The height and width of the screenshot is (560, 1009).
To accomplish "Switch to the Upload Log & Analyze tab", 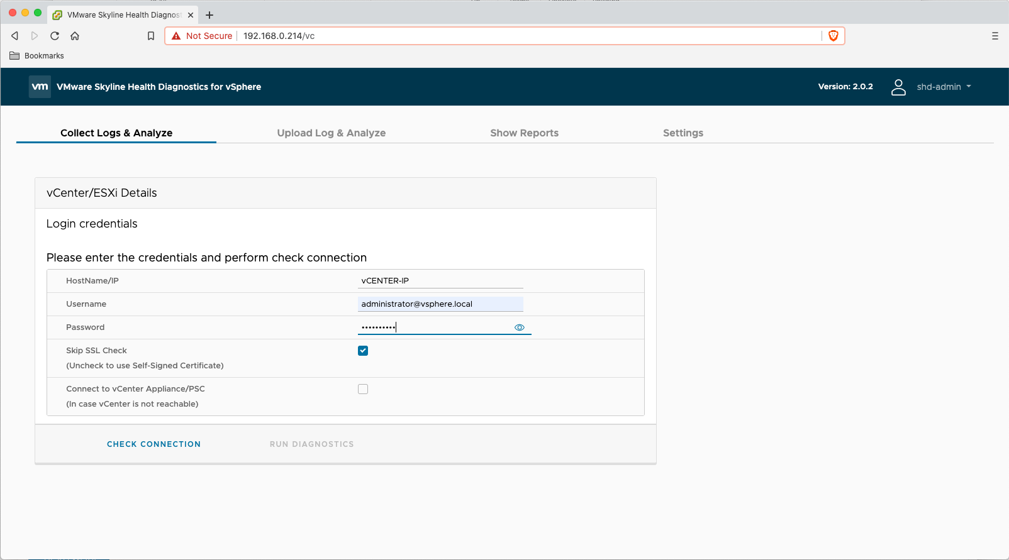I will click(332, 133).
